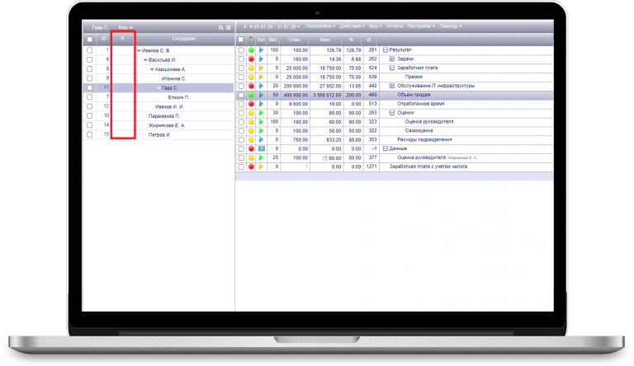Click red status circle in Задачи row
This screenshot has width=634, height=366.
tap(251, 59)
